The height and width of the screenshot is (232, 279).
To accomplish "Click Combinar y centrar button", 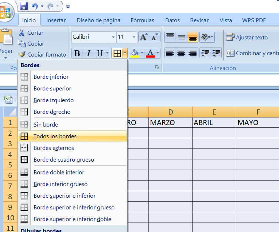I will 252,53.
